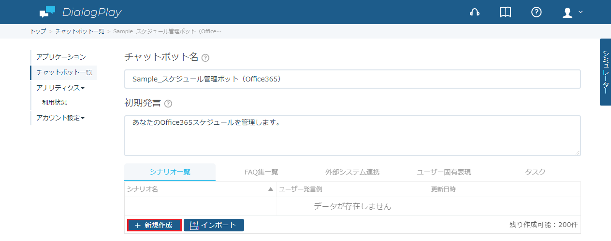611x241 pixels.
Task: Select チャットボット一覧 in sidebar
Action: point(64,73)
